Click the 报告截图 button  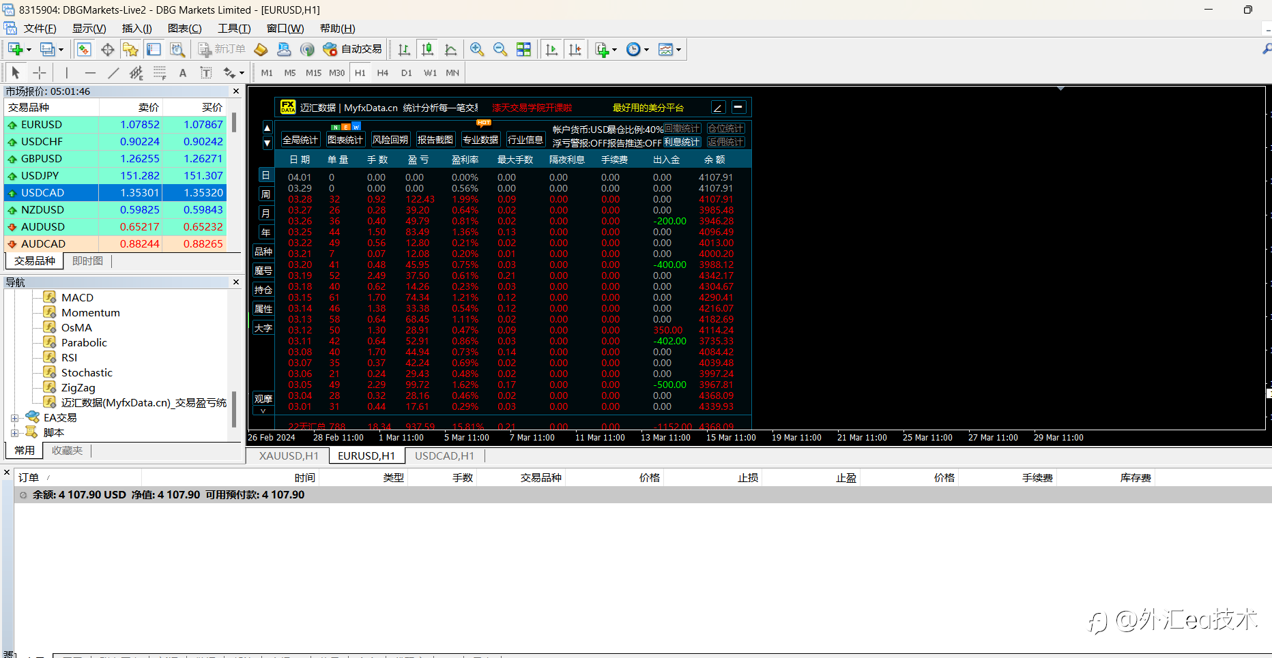click(435, 140)
